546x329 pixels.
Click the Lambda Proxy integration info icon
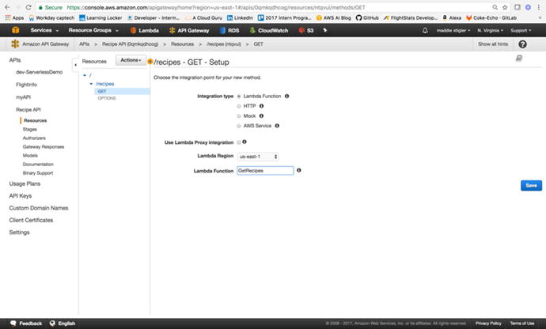[245, 142]
